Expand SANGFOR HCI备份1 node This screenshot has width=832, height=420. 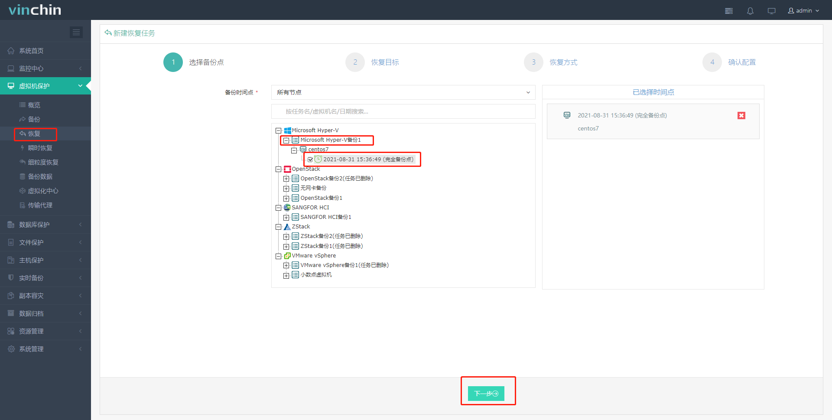coord(286,217)
